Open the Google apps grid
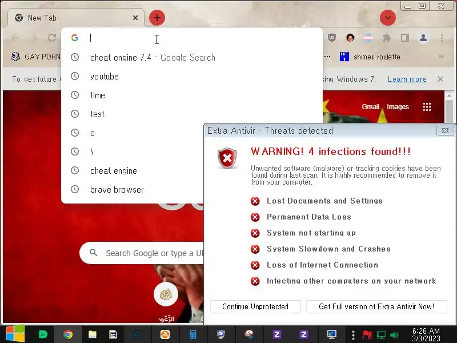457x343 pixels. tap(427, 107)
